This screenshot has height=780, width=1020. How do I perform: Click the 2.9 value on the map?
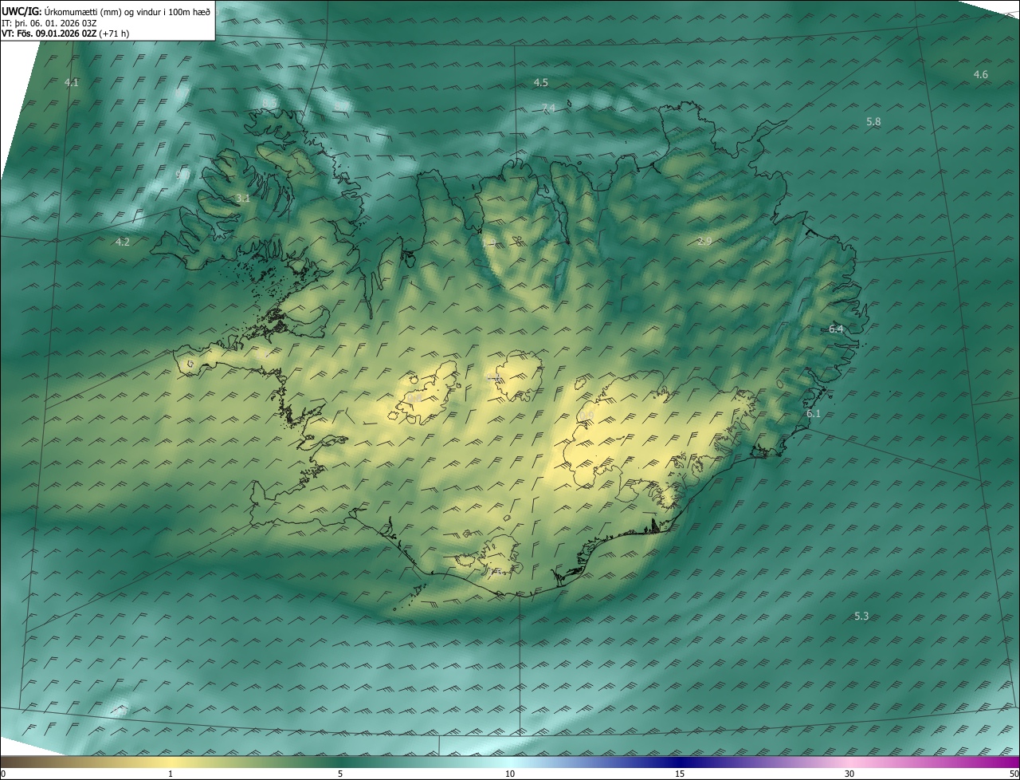tap(704, 241)
